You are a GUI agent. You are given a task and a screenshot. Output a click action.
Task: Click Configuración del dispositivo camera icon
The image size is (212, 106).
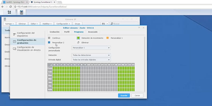click(x=15, y=34)
